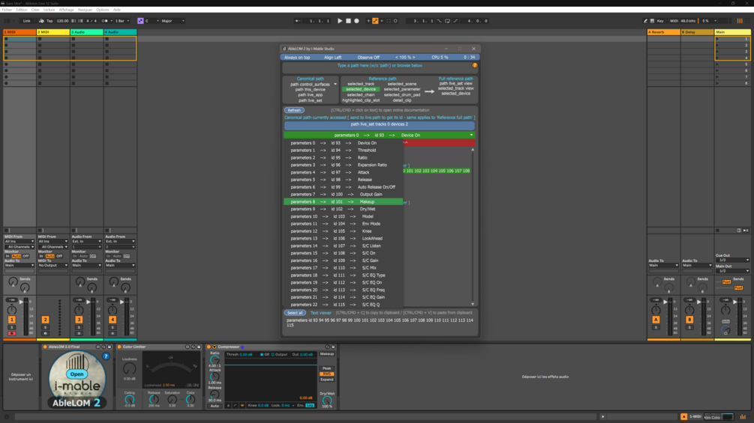Toggle the MIDI map mode button
The image size is (754, 423).
[674, 21]
